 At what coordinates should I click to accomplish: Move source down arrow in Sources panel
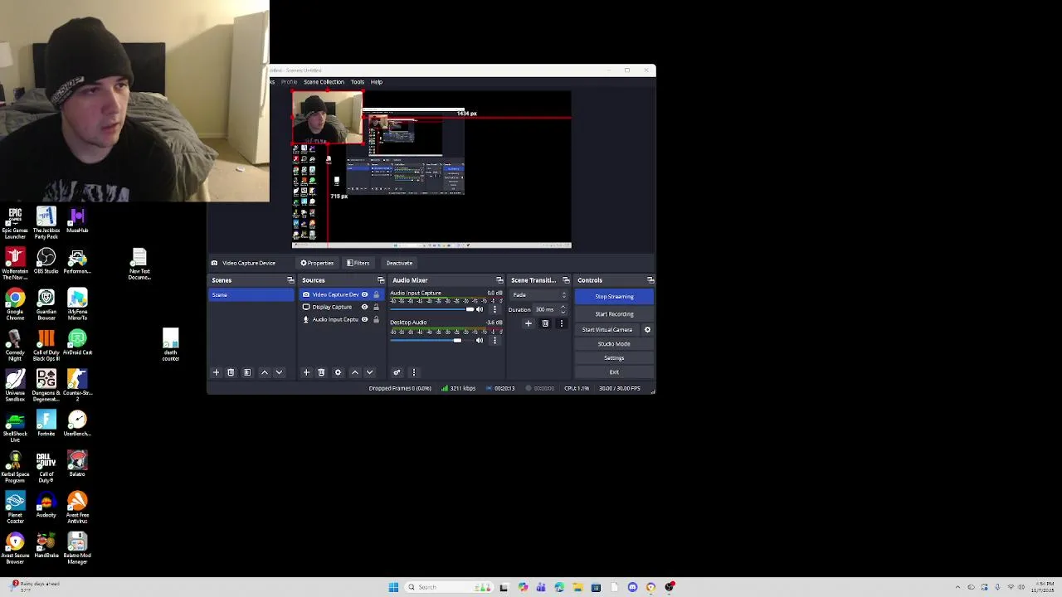369,372
